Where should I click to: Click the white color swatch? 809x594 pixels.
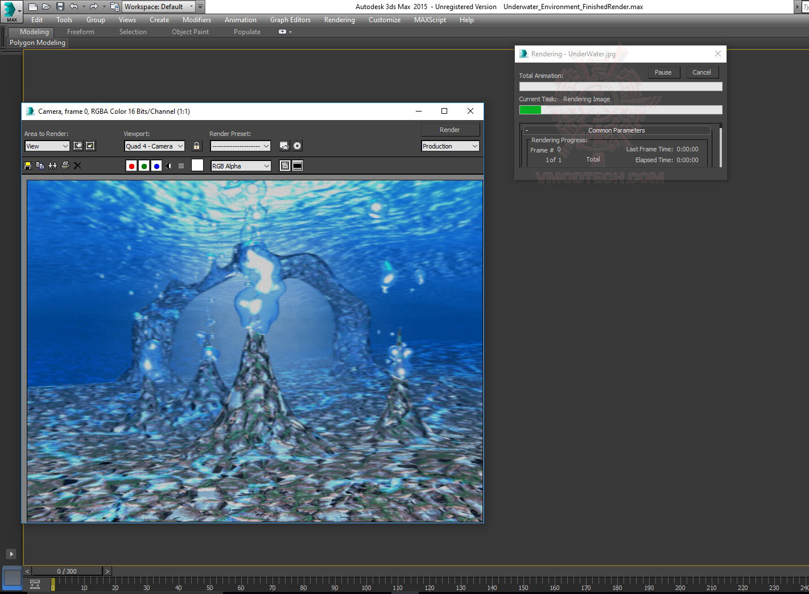[197, 166]
